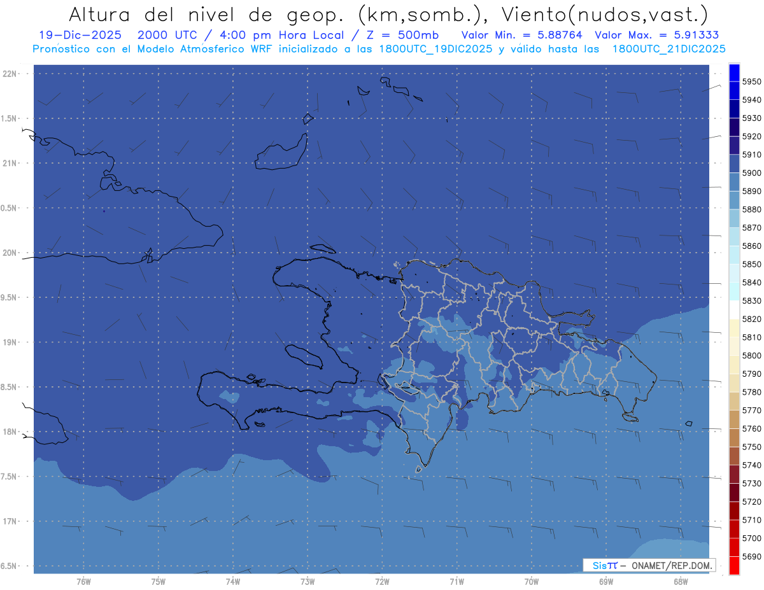
Task: Click the 71W longitude label
Action: 456,582
